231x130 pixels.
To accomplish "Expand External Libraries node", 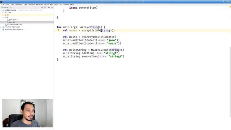I will (1, 27).
